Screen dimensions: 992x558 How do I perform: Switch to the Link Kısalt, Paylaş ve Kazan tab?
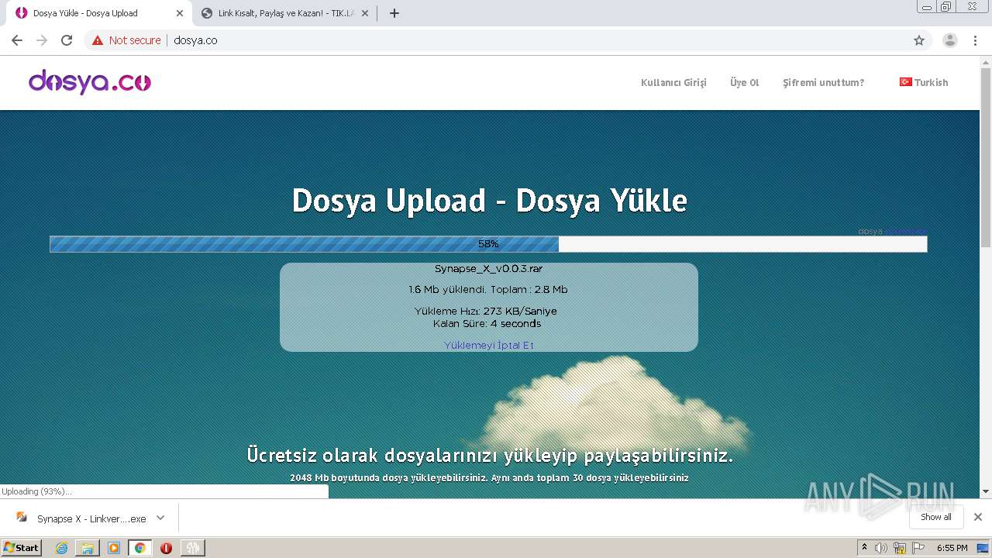point(284,13)
